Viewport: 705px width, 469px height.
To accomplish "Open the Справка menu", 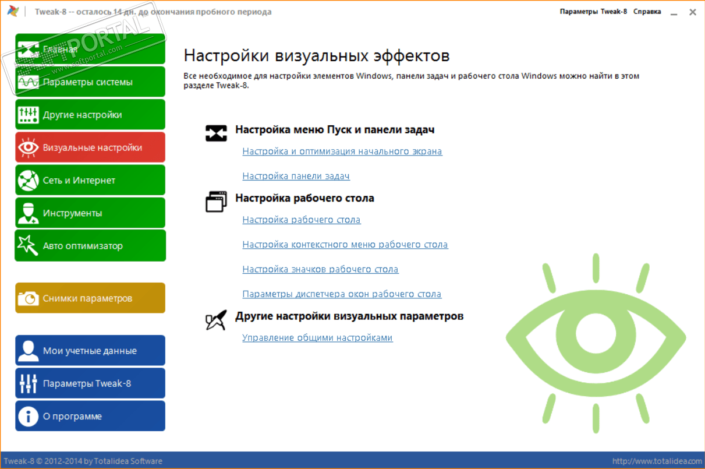I will [x=647, y=12].
